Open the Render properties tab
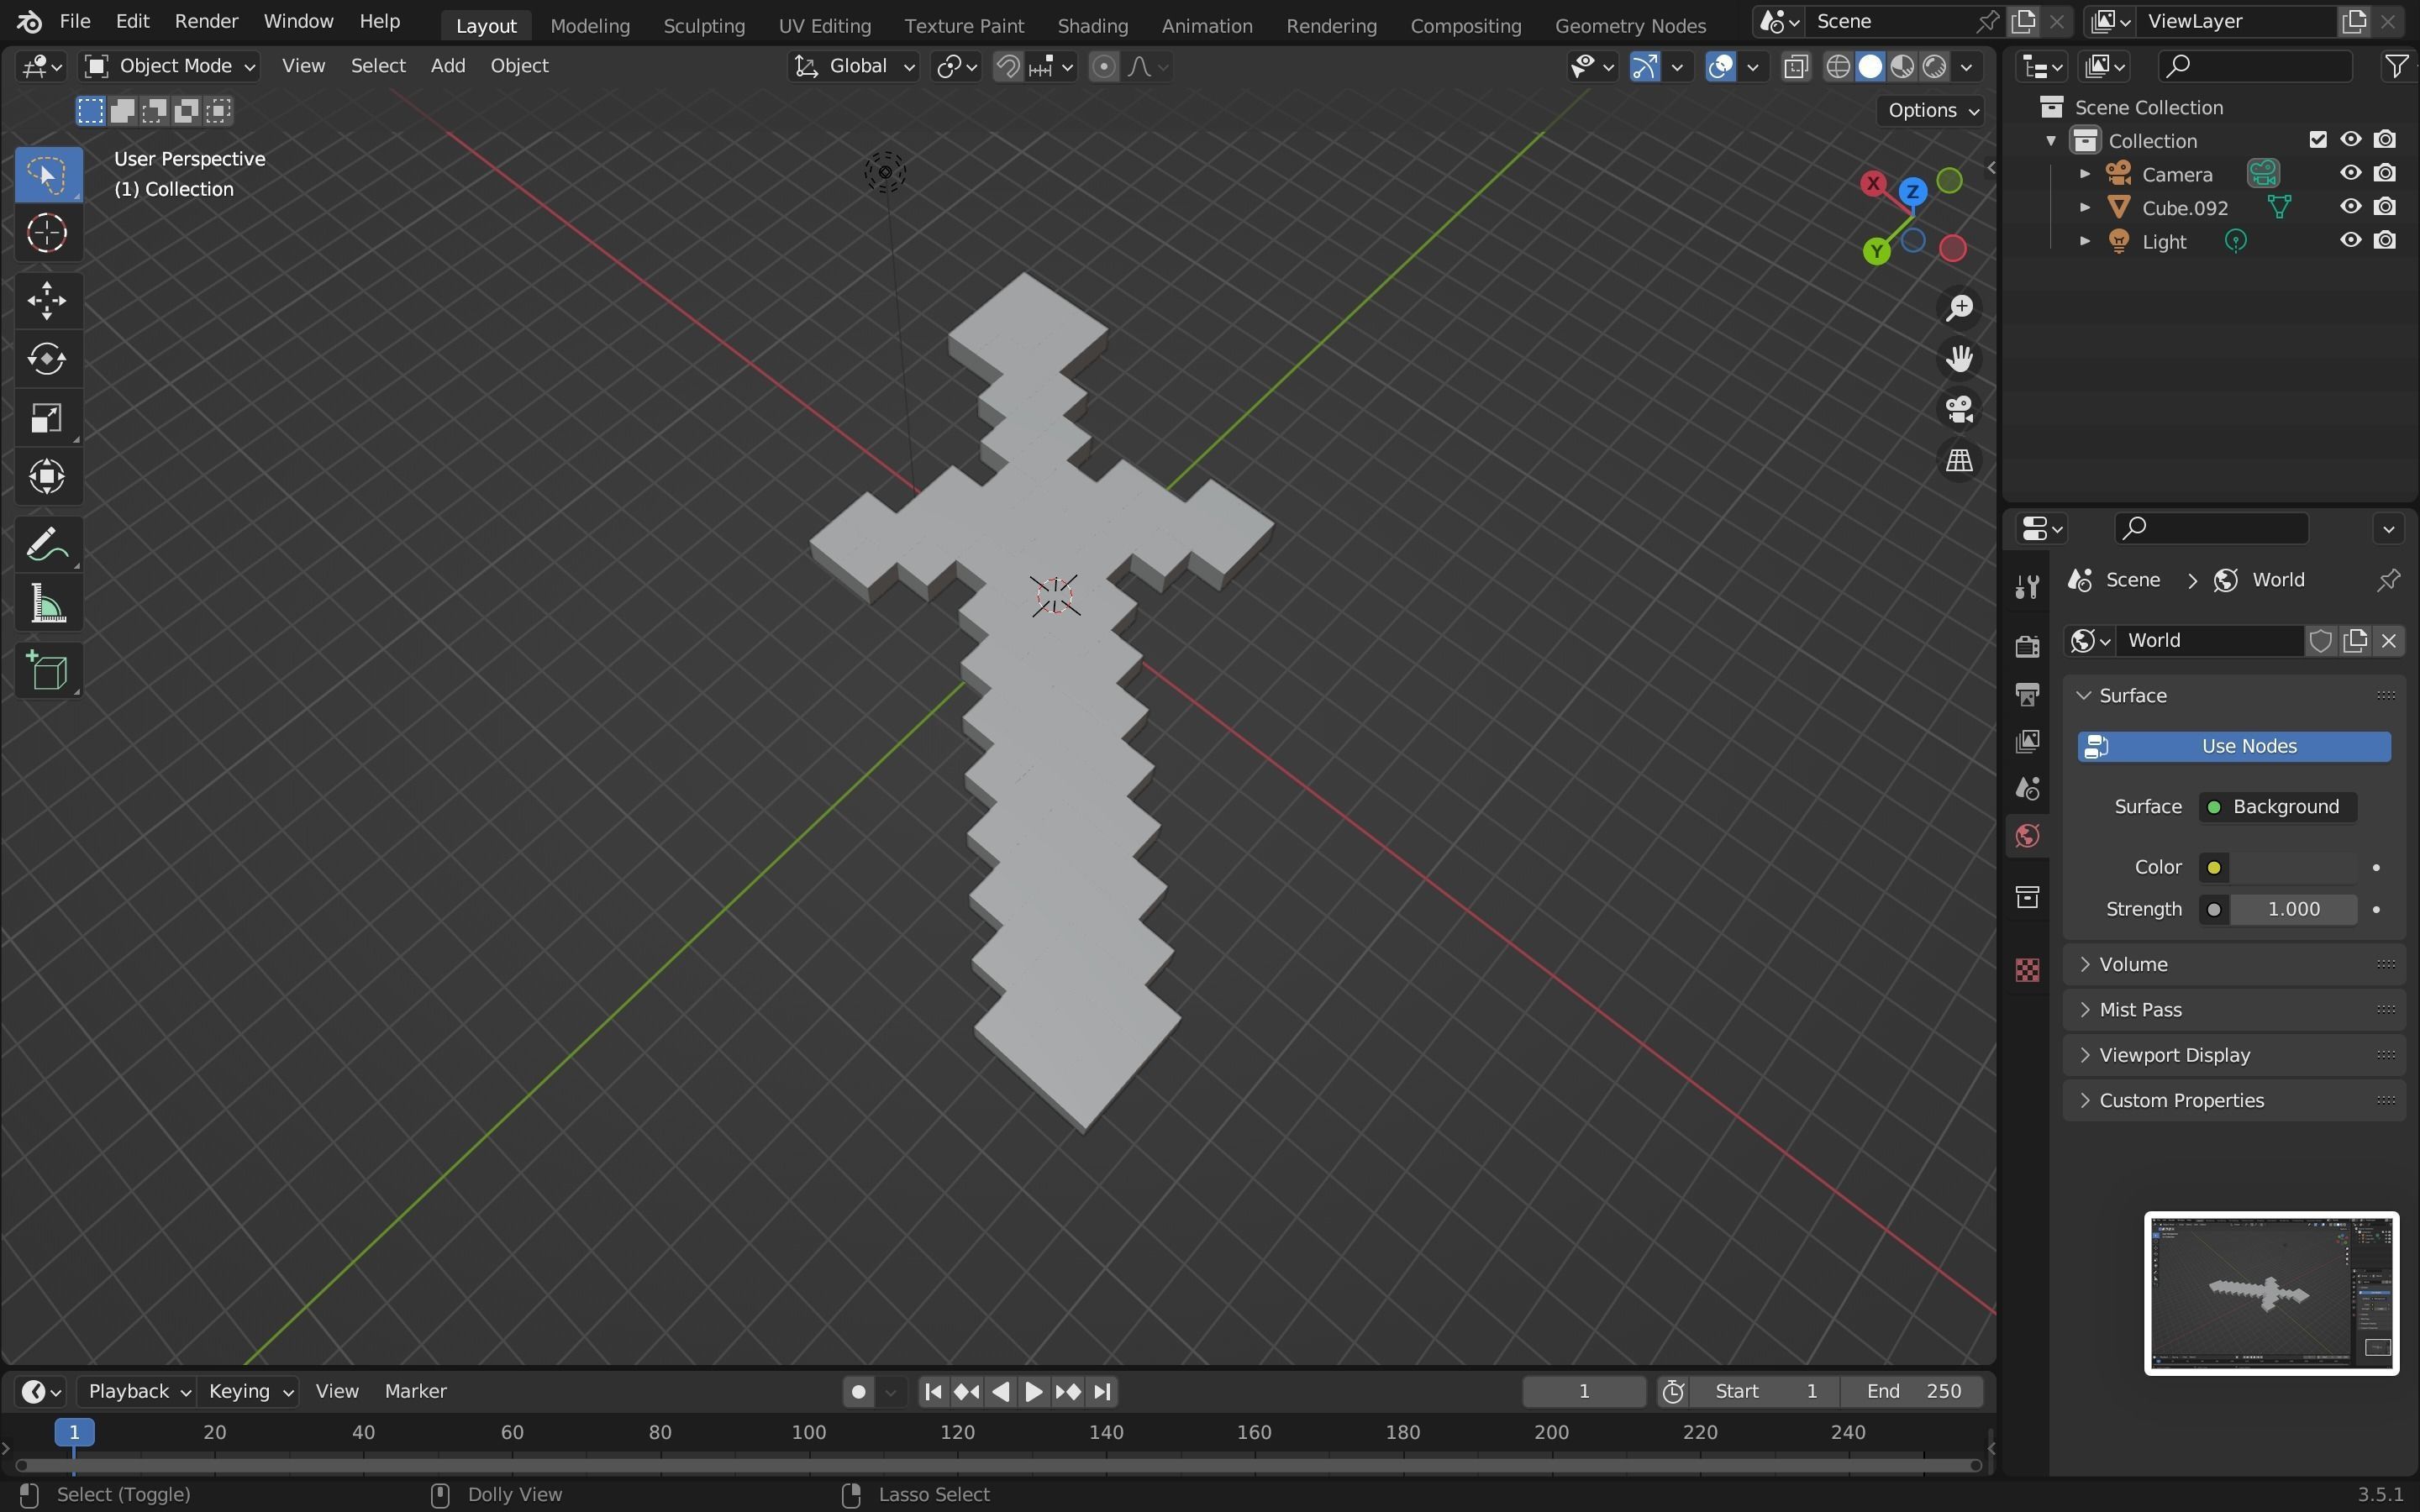This screenshot has width=2420, height=1512. click(x=2027, y=647)
